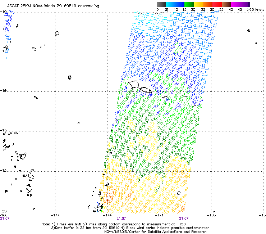Viewport: 266px width, 234px height.
Task: Click the latitude label '-12'
Action: point(3,51)
